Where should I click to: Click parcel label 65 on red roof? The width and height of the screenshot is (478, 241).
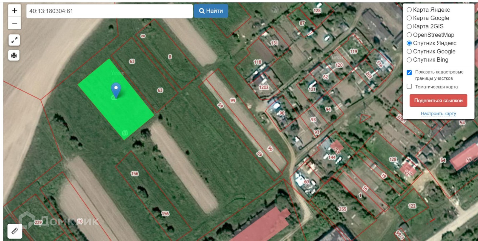[469, 160]
